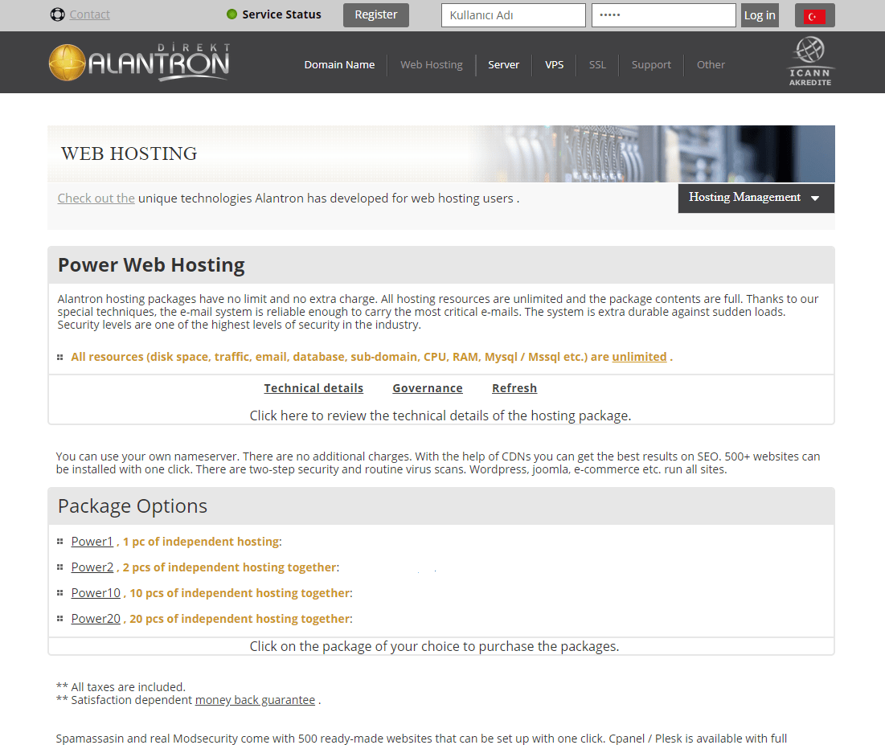Open the Domain Name menu
Image resolution: width=885 pixels, height=745 pixels.
coord(339,65)
